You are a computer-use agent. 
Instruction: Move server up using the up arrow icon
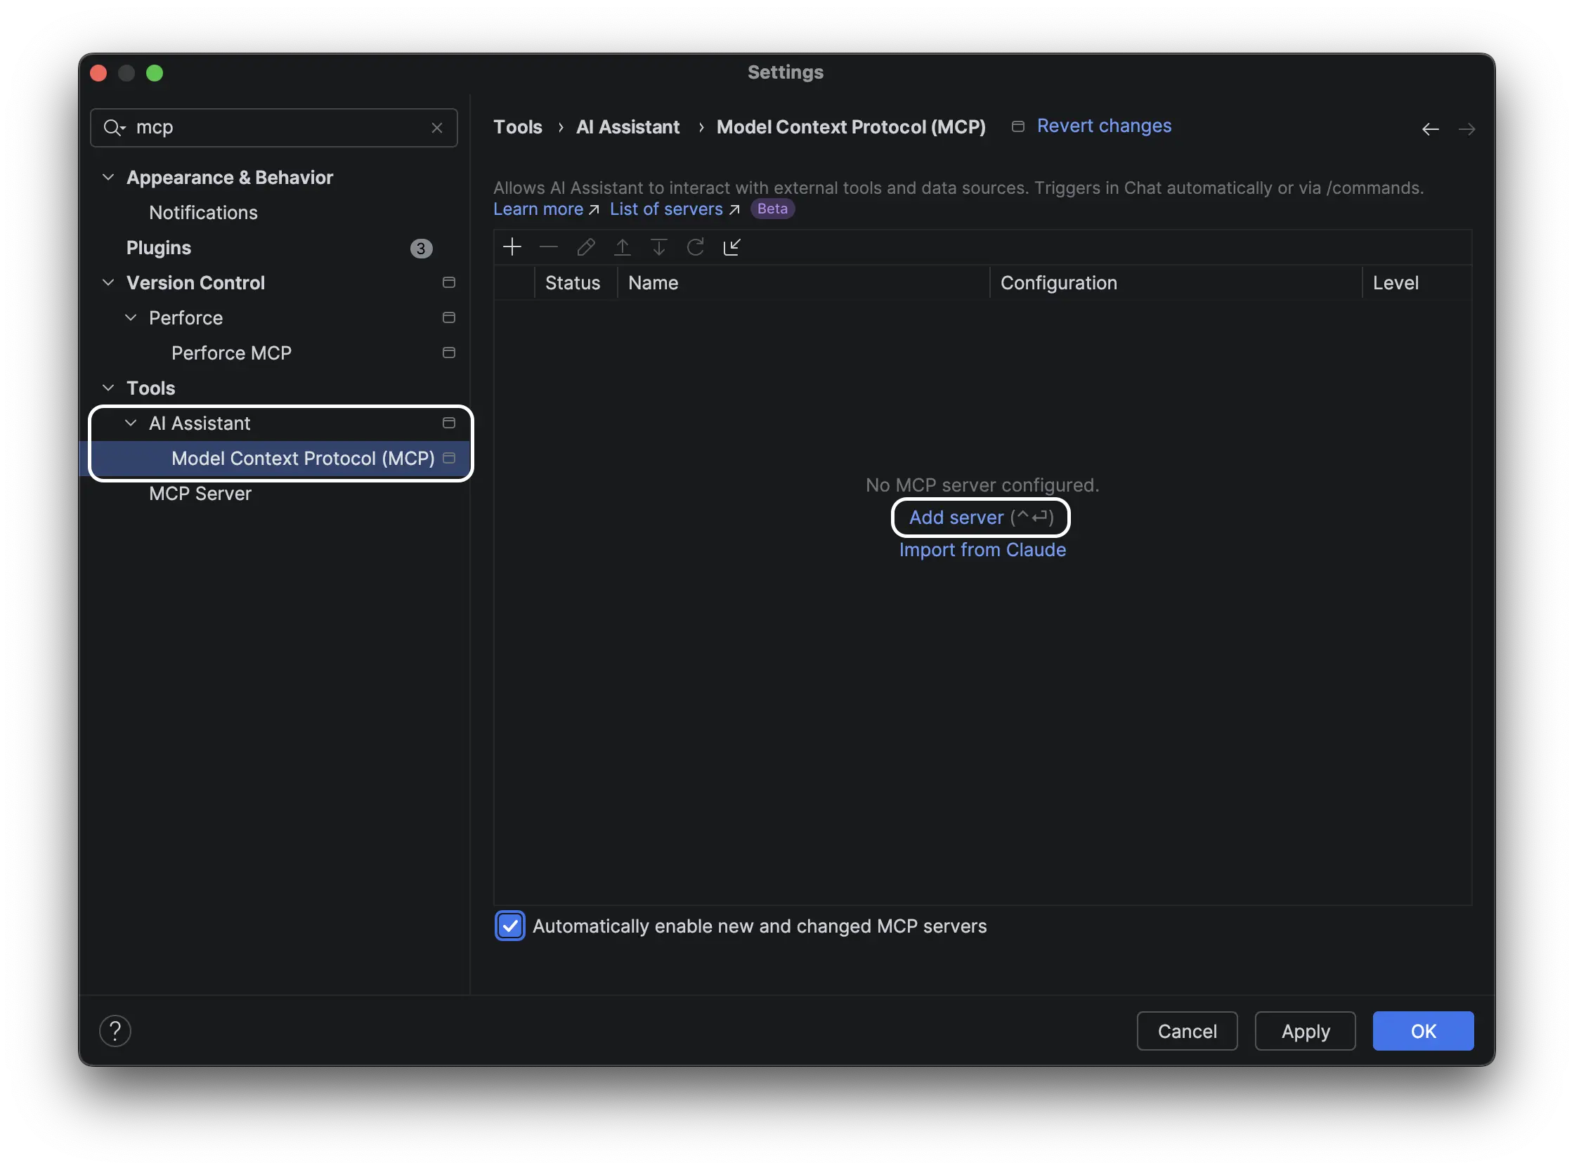(623, 247)
